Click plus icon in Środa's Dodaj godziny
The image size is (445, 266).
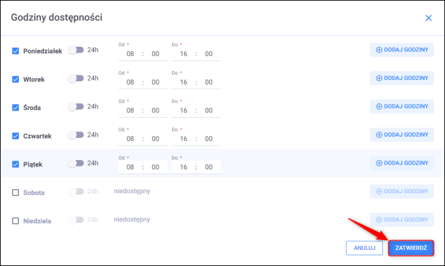379,107
